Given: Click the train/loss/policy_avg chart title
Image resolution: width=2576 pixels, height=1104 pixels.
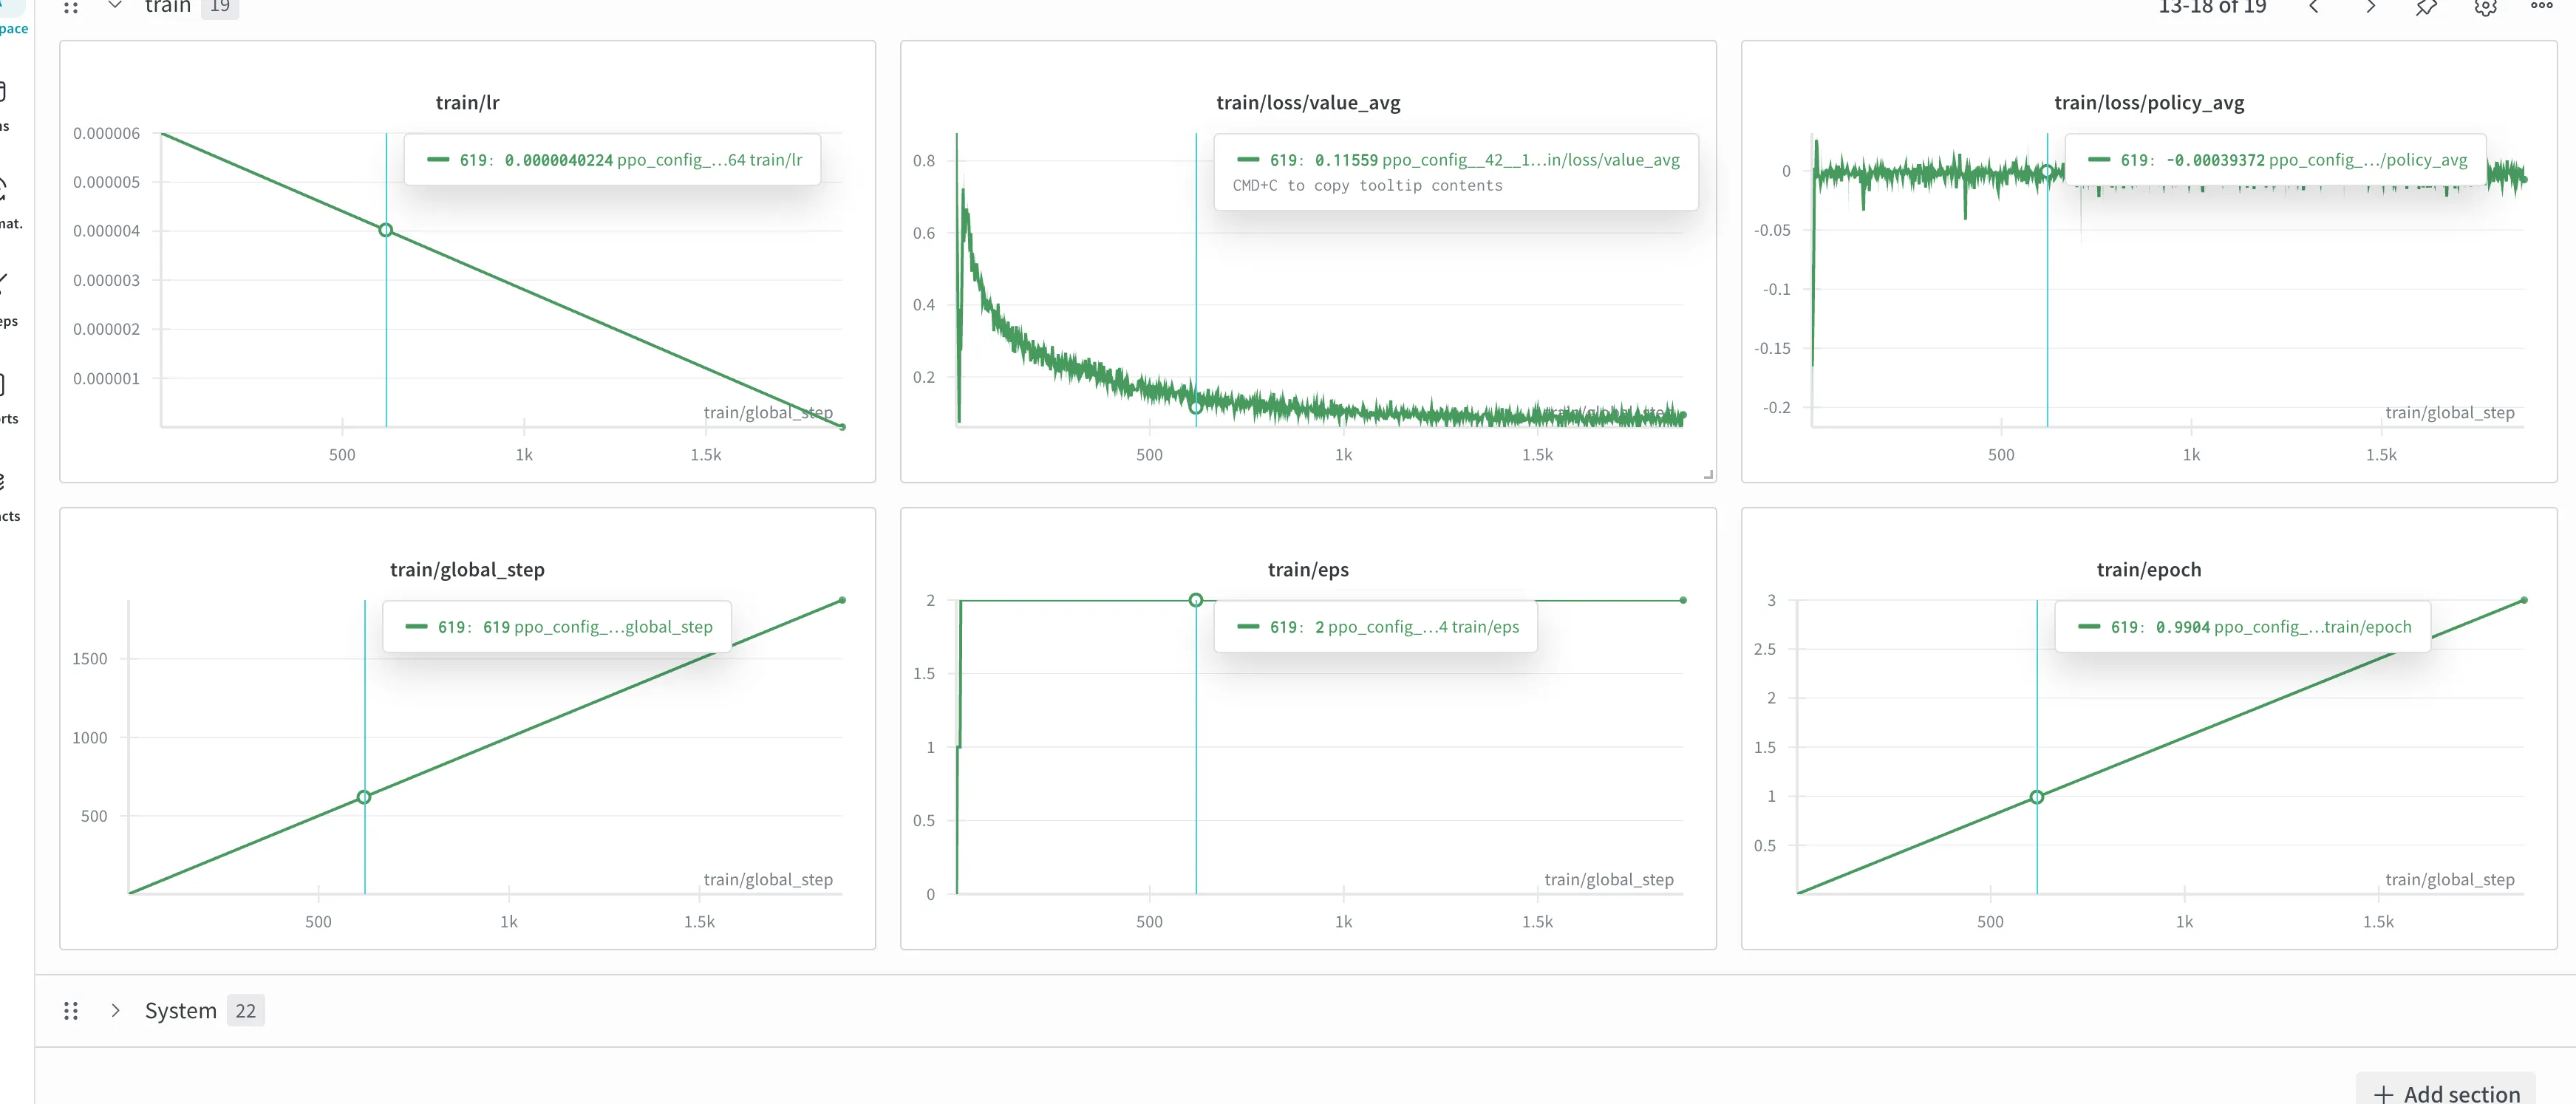Looking at the screenshot, I should point(2148,103).
